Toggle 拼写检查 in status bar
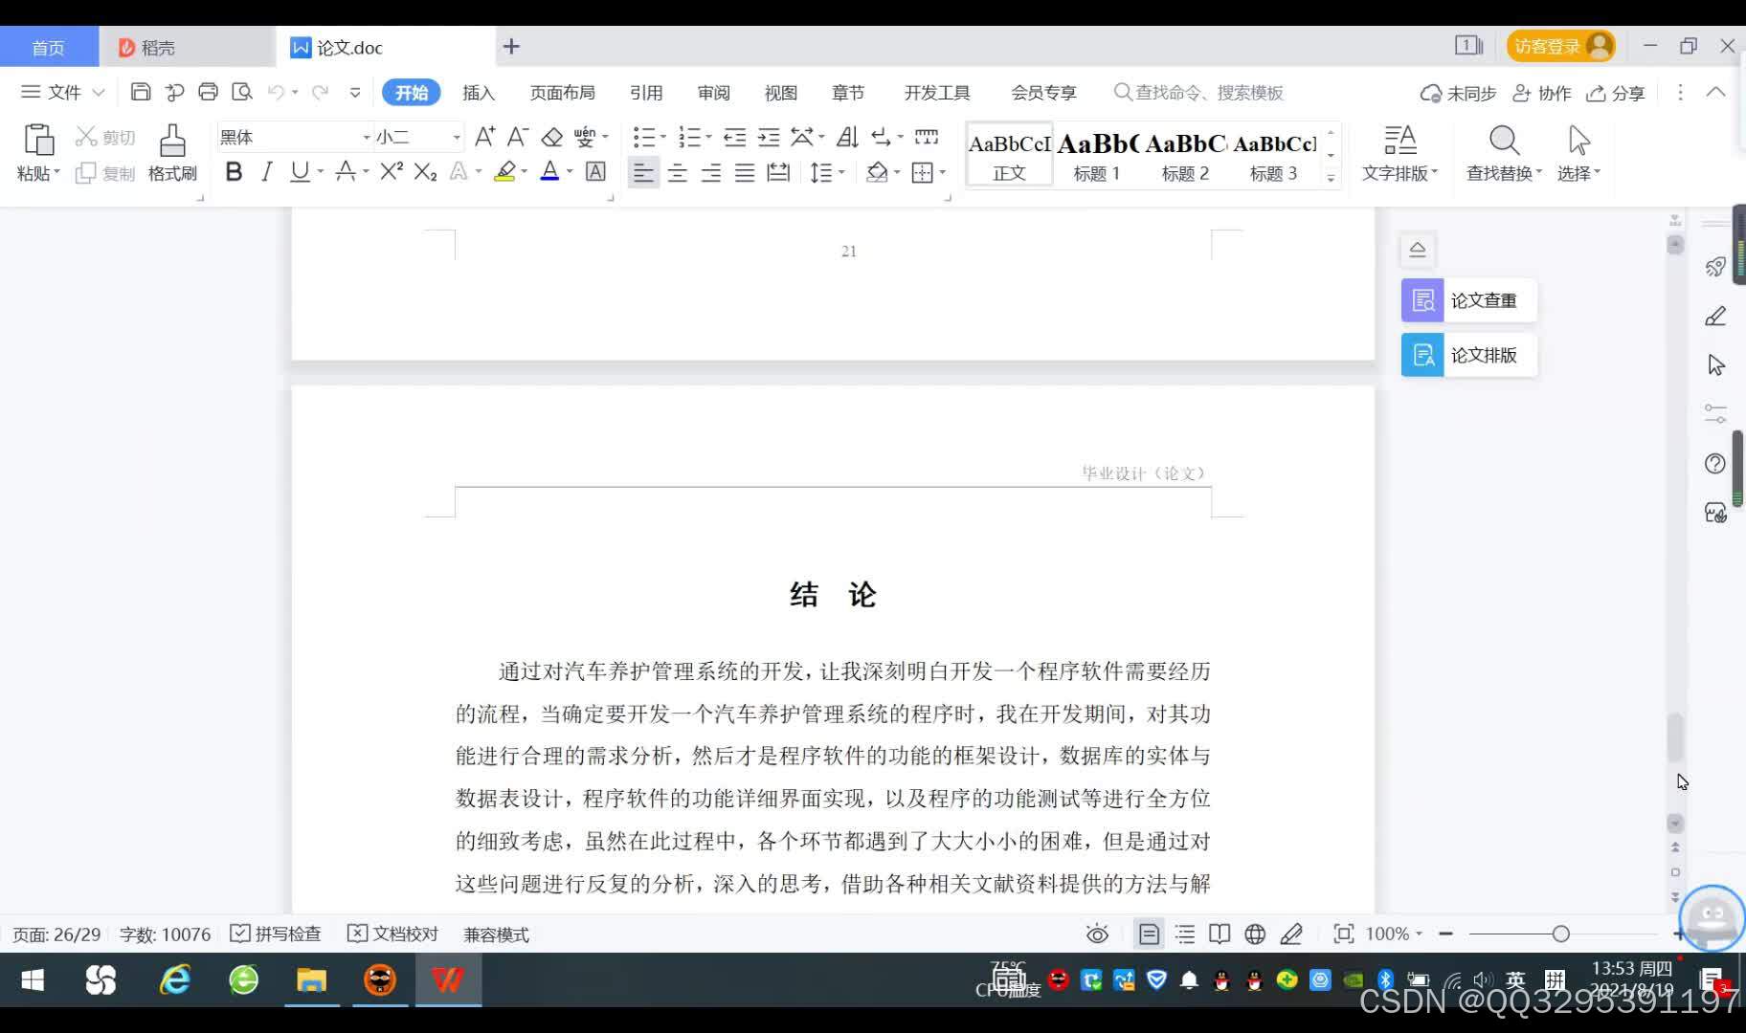This screenshot has width=1746, height=1033. pos(276,934)
